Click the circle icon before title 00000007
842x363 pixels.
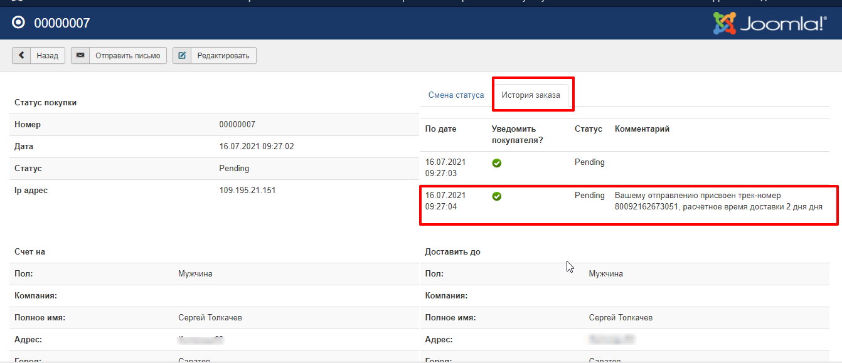pyautogui.click(x=19, y=23)
